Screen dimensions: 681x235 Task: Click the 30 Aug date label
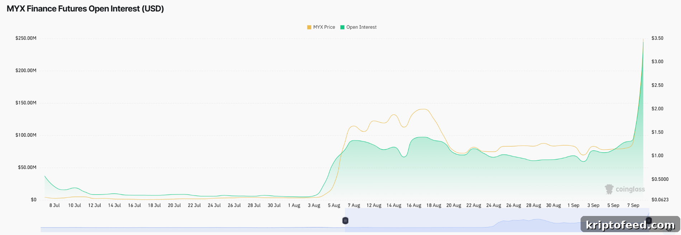[554, 206]
